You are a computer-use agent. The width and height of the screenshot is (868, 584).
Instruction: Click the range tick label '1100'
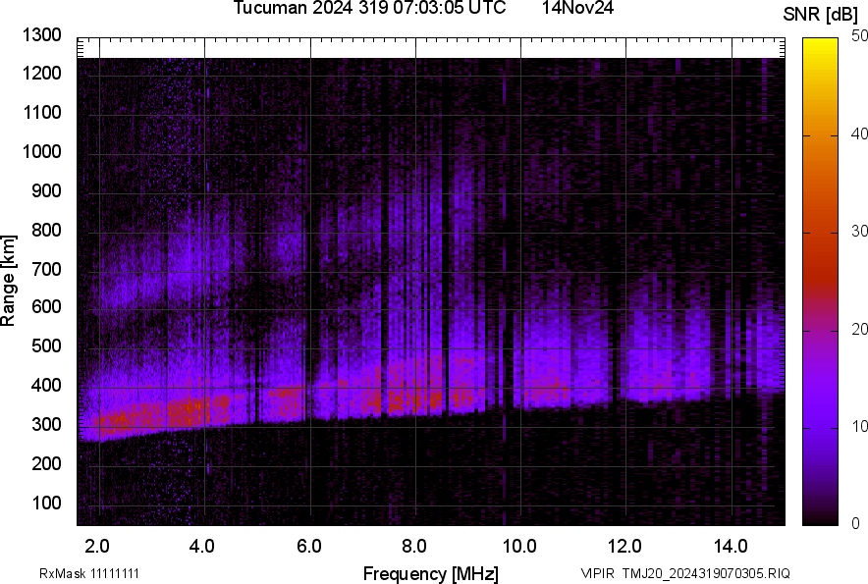(41, 112)
